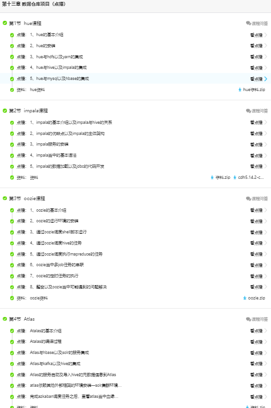271x408 pixels.
Task: Click green check icon for oozie资料 row
Action: tap(12, 298)
